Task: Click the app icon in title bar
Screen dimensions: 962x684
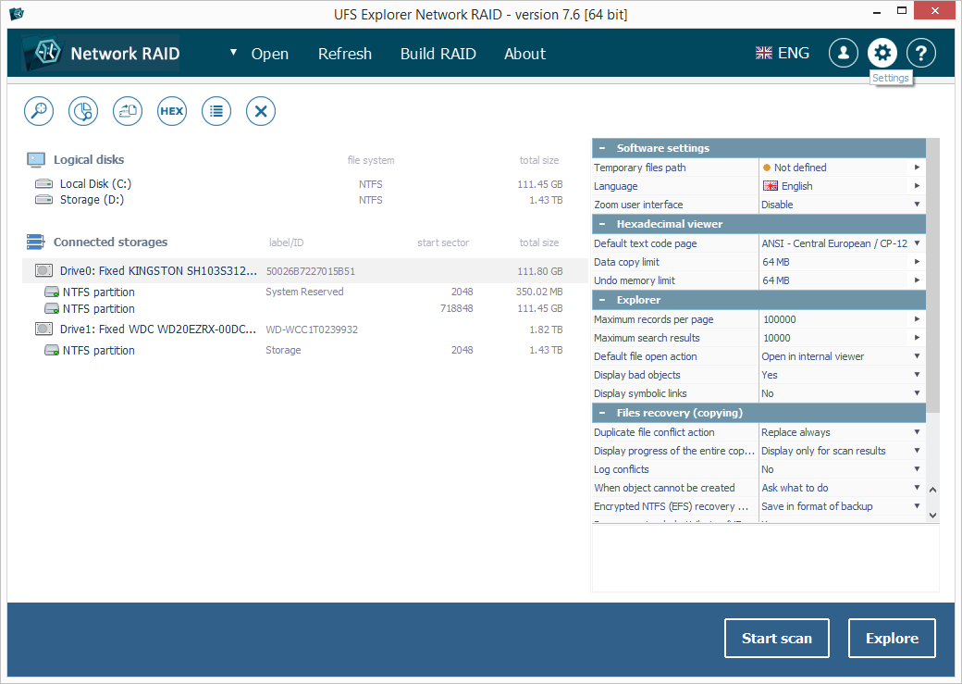Action: (x=17, y=13)
